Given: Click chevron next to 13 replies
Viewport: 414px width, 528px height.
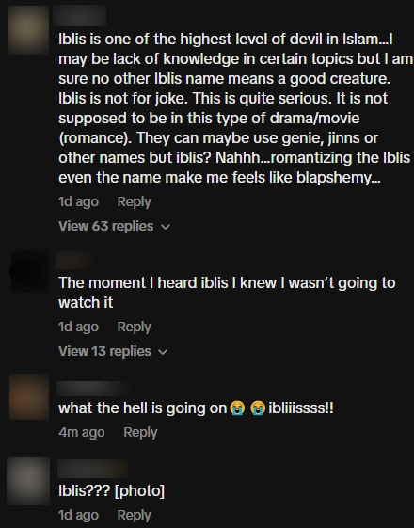Looking at the screenshot, I should click(x=163, y=352).
